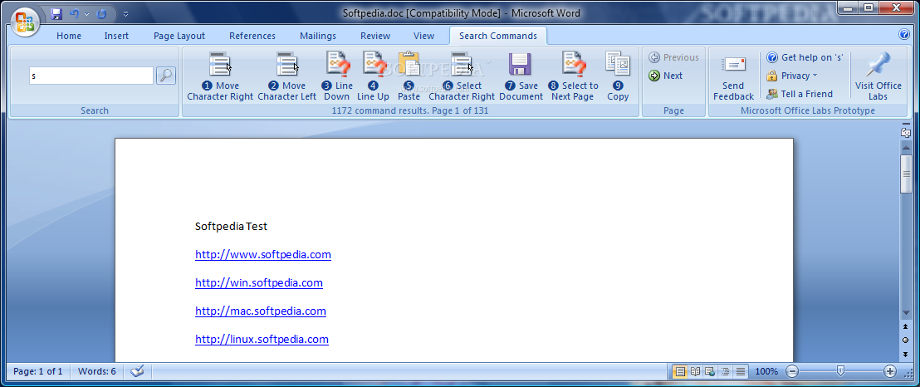The image size is (920, 387).
Task: Redo using the Quick Access Toolbar icon
Action: pos(101,13)
